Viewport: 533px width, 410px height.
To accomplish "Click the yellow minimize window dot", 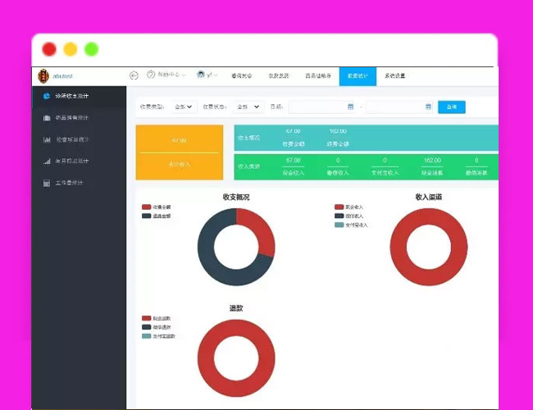I will 71,49.
